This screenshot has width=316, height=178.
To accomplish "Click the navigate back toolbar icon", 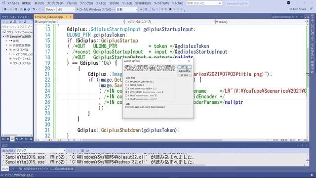I will [5, 9].
